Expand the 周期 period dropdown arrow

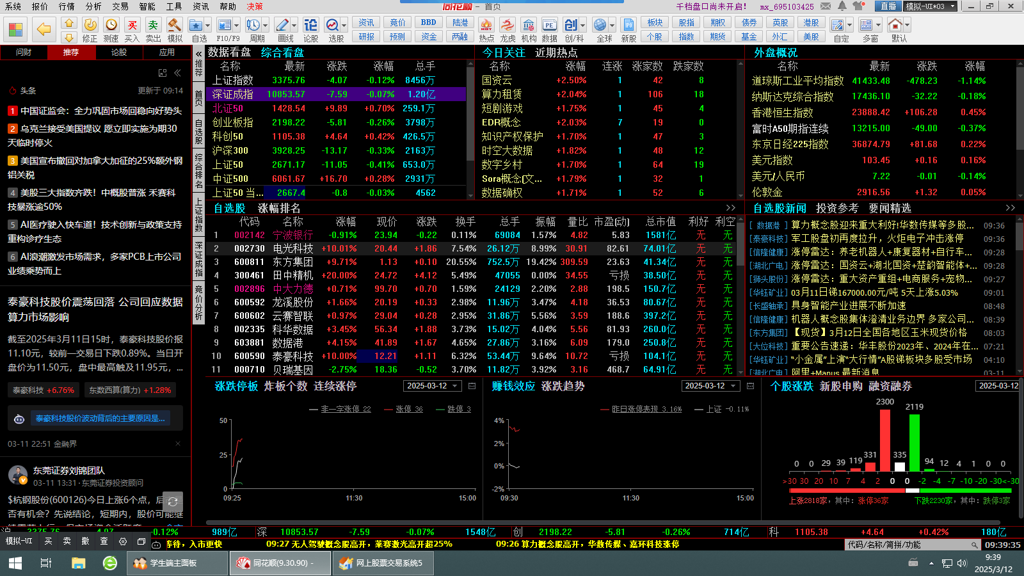265,26
